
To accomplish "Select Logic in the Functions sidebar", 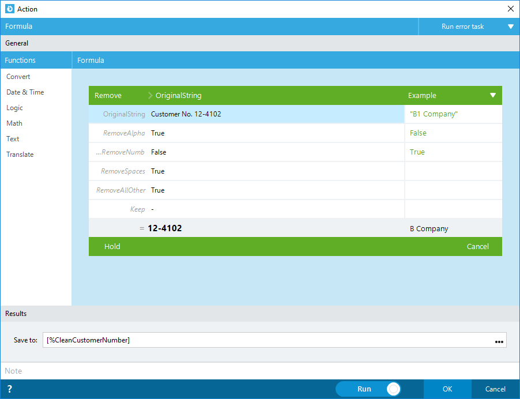I will coord(14,107).
